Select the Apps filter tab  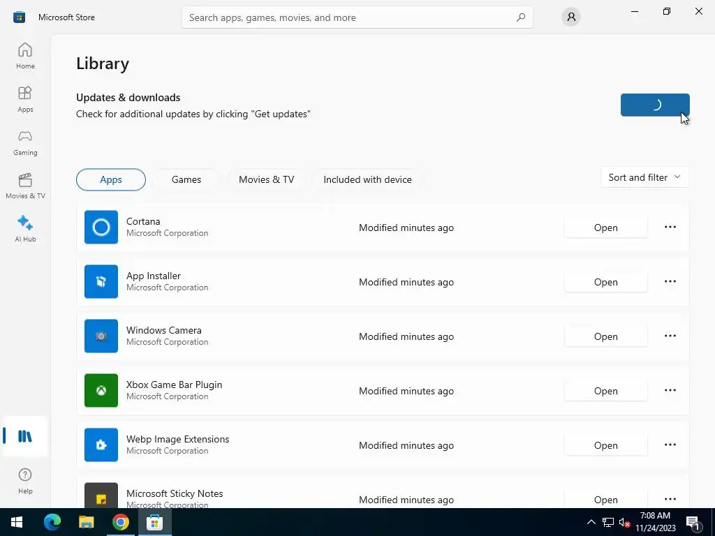(x=111, y=179)
